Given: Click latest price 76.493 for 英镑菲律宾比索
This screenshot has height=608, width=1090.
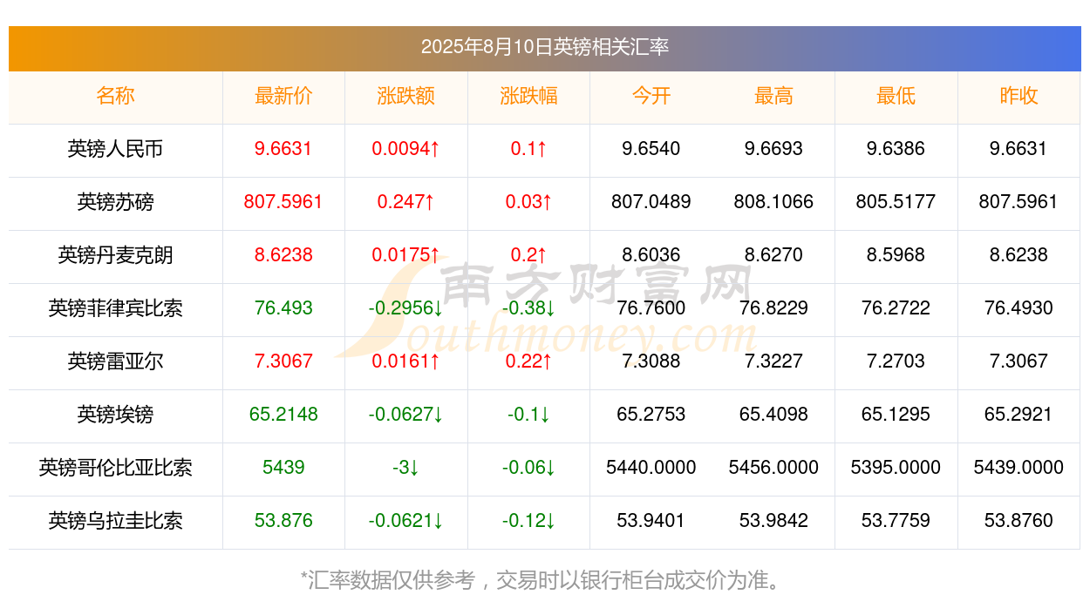Looking at the screenshot, I should (283, 308).
